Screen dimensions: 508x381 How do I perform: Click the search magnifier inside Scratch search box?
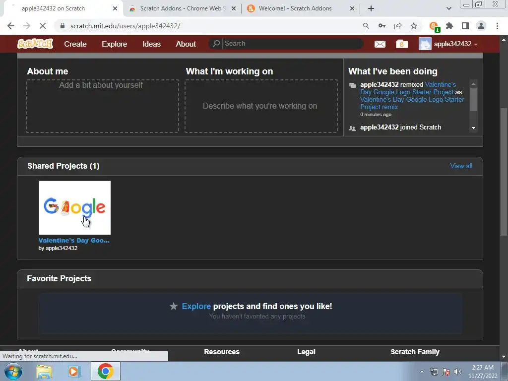[216, 44]
